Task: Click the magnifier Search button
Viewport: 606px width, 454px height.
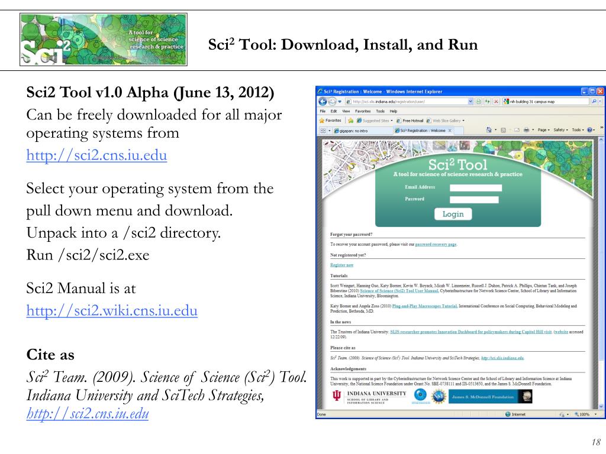Action: click(594, 102)
